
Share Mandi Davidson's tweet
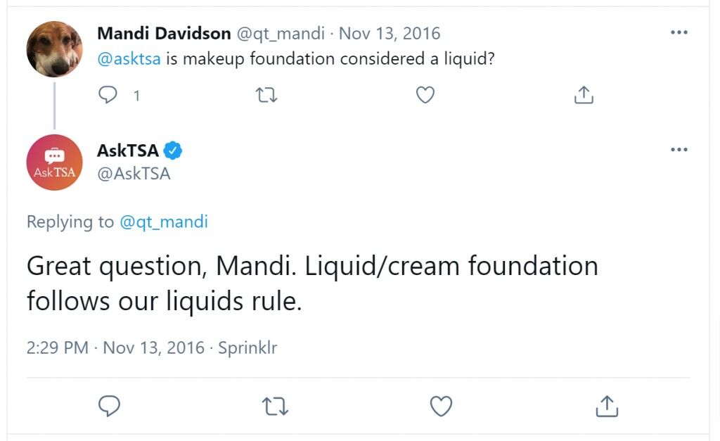(x=584, y=95)
